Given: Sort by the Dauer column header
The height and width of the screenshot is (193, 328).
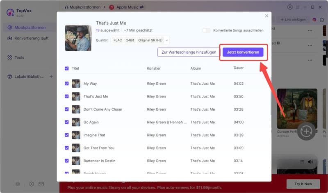Looking at the screenshot, I should point(239,68).
